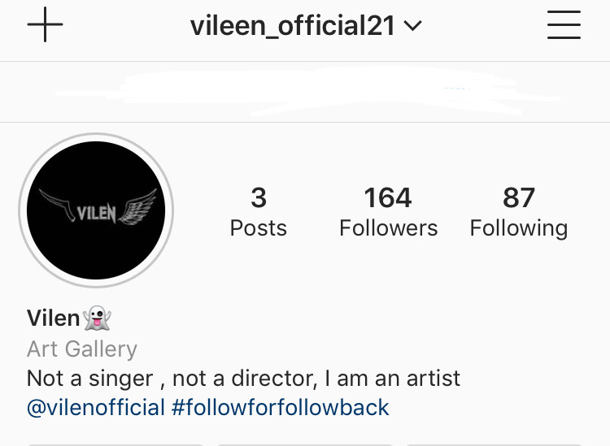The width and height of the screenshot is (610, 446).
Task: View the 3 posts count
Action: pos(259,197)
